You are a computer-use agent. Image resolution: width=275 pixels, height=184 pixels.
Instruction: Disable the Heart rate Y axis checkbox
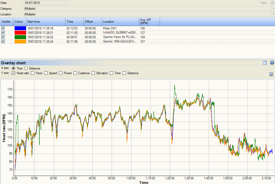pyautogui.click(x=14, y=73)
